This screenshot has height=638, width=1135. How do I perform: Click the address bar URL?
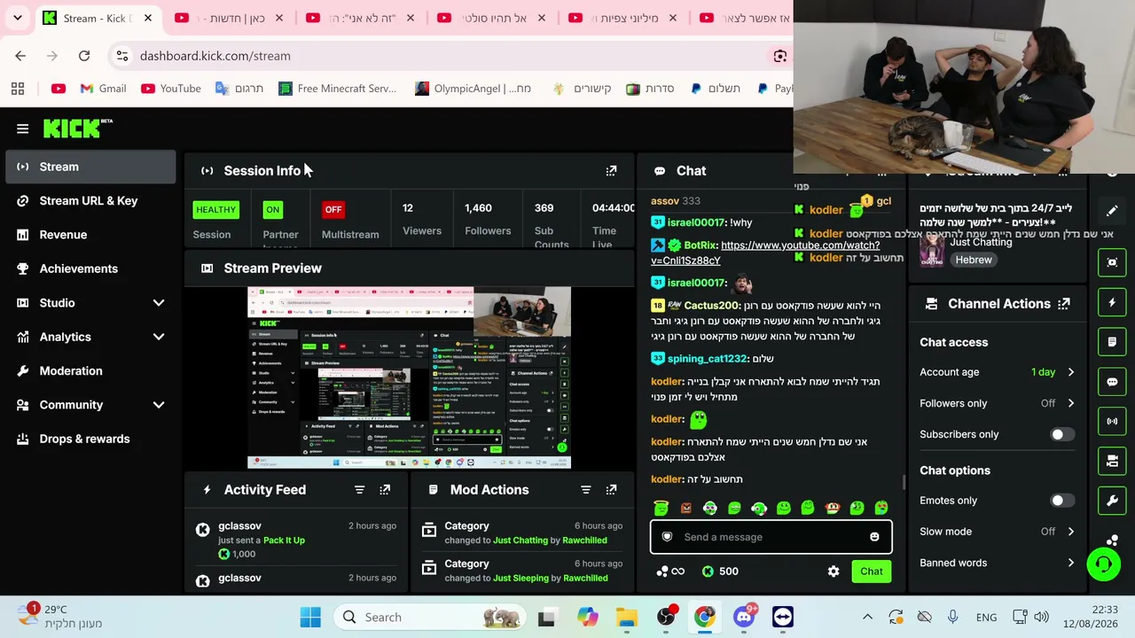215,56
